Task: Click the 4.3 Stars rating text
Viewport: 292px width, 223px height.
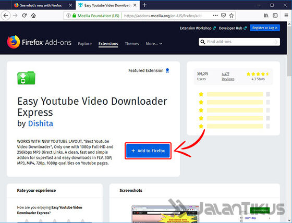Action: coord(258,79)
